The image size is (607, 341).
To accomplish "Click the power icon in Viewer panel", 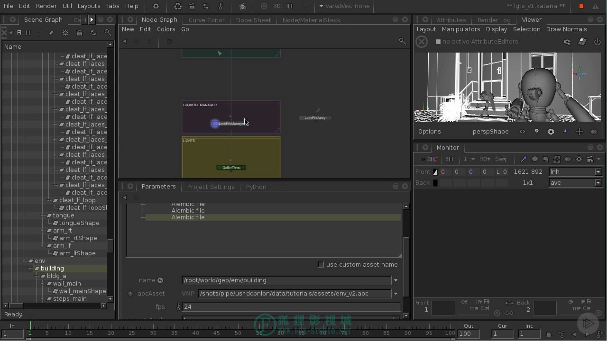I will tap(598, 42).
